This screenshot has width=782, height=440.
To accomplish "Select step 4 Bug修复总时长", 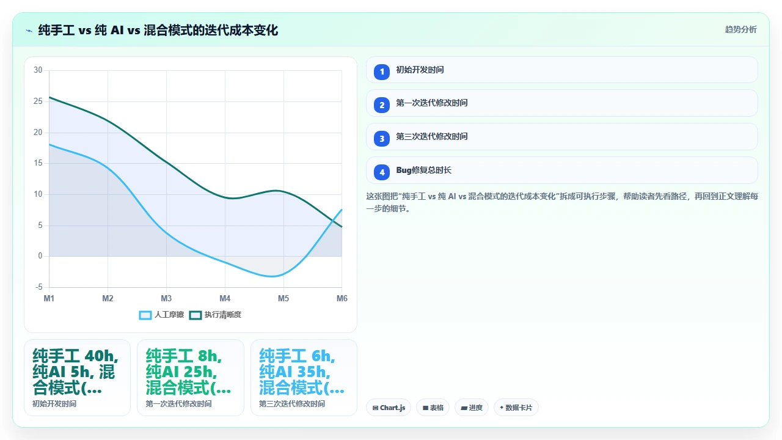I will 561,170.
